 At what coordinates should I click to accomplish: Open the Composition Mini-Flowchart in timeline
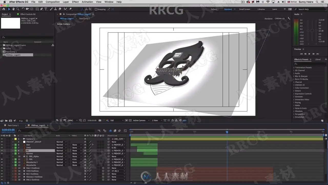(x=99, y=131)
